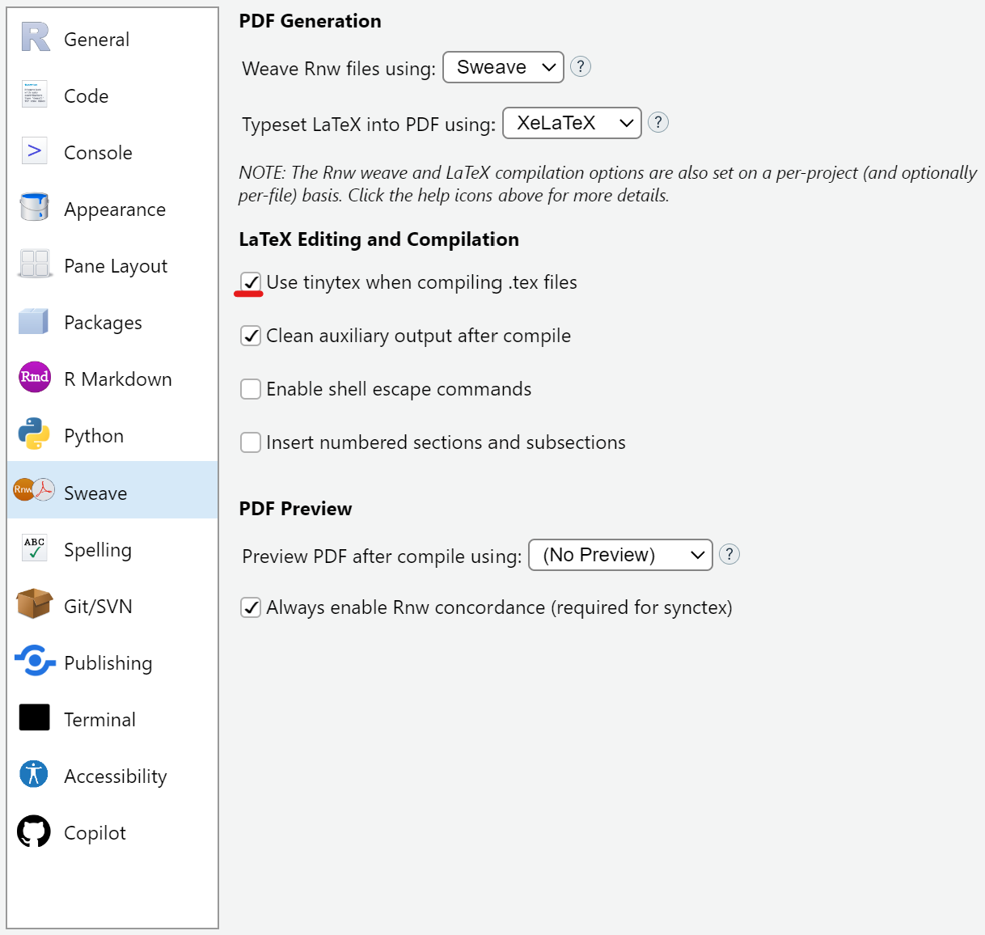Select the Console prompt icon
This screenshot has height=935, width=985.
coord(35,151)
